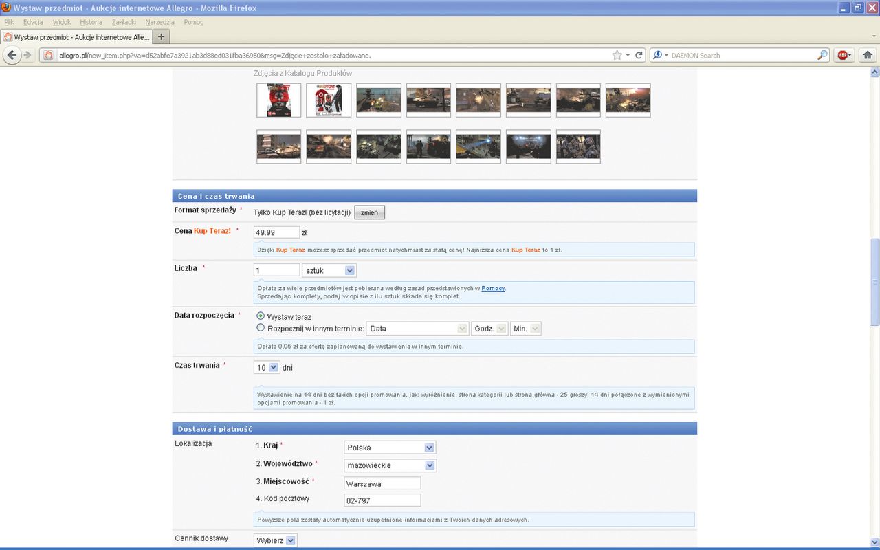Open the 'Kraj' country dropdown showing Polska
The height and width of the screenshot is (550, 880).
(x=390, y=448)
